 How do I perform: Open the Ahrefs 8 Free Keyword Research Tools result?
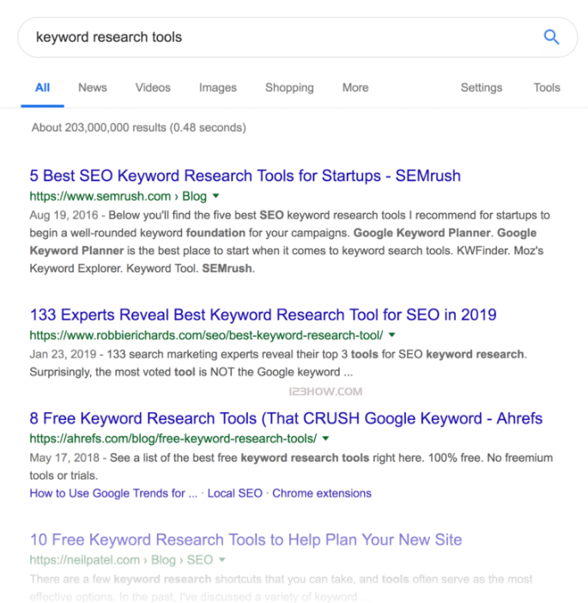[286, 418]
